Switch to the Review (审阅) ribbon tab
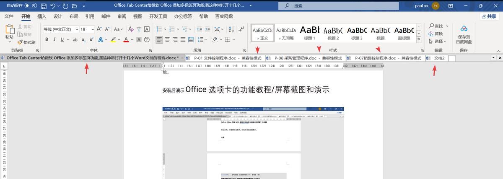Viewport: 503px width, 179px height. pyautogui.click(x=122, y=16)
